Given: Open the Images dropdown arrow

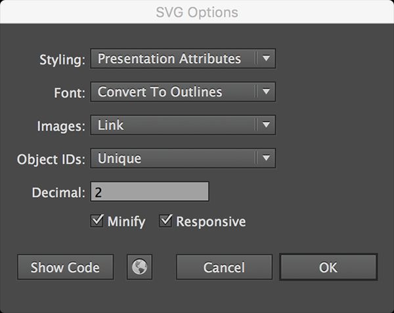Looking at the screenshot, I should click(x=265, y=125).
